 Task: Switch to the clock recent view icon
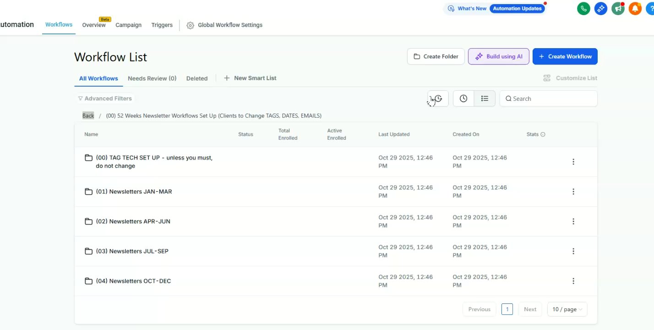pos(463,99)
